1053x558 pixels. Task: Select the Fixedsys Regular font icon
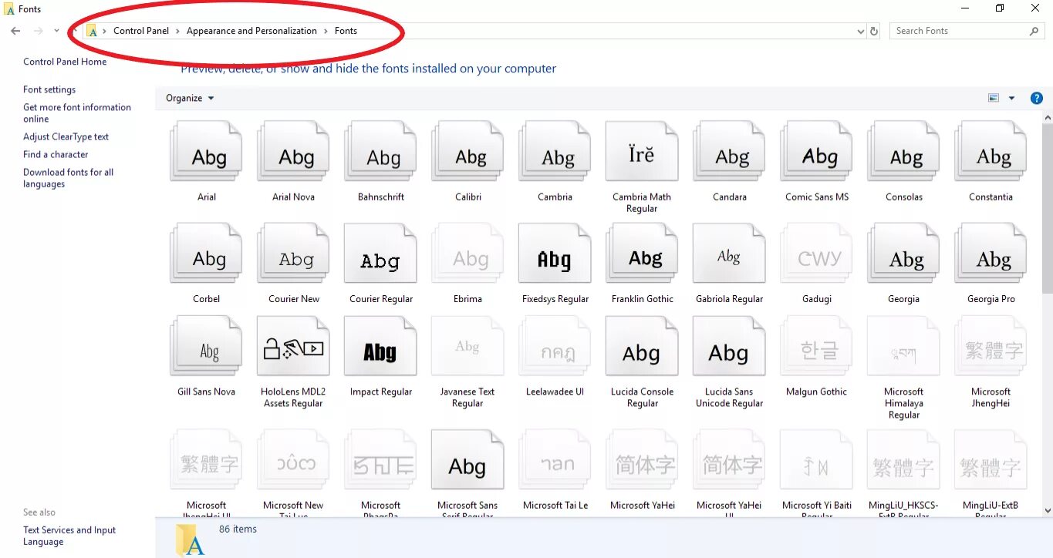point(555,253)
